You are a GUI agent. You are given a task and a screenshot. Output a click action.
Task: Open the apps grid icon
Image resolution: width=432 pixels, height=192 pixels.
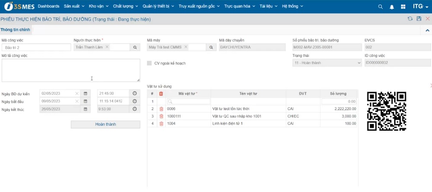click(403, 6)
